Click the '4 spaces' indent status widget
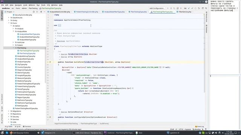Viewport: 241px width, 135px height. coord(188,129)
